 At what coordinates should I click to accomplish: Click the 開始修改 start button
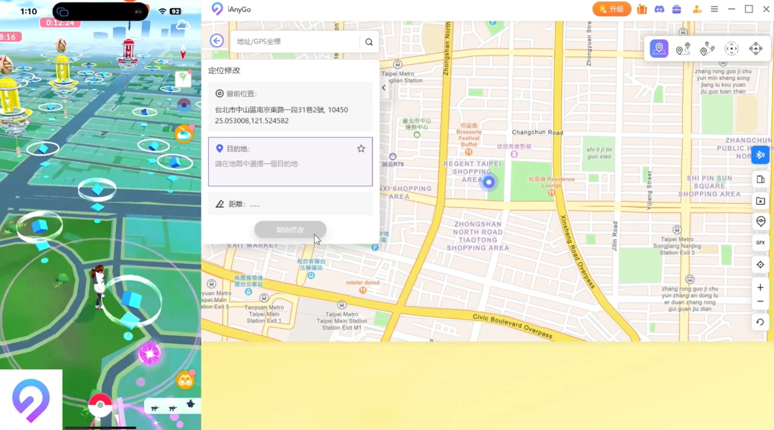tap(290, 230)
